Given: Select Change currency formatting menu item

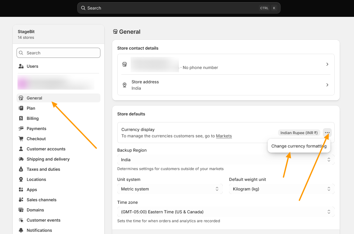Looking at the screenshot, I should [299, 146].
